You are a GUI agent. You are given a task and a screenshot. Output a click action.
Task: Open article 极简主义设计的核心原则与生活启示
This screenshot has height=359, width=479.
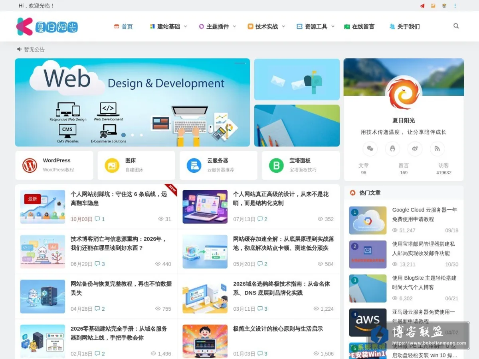coord(278,329)
